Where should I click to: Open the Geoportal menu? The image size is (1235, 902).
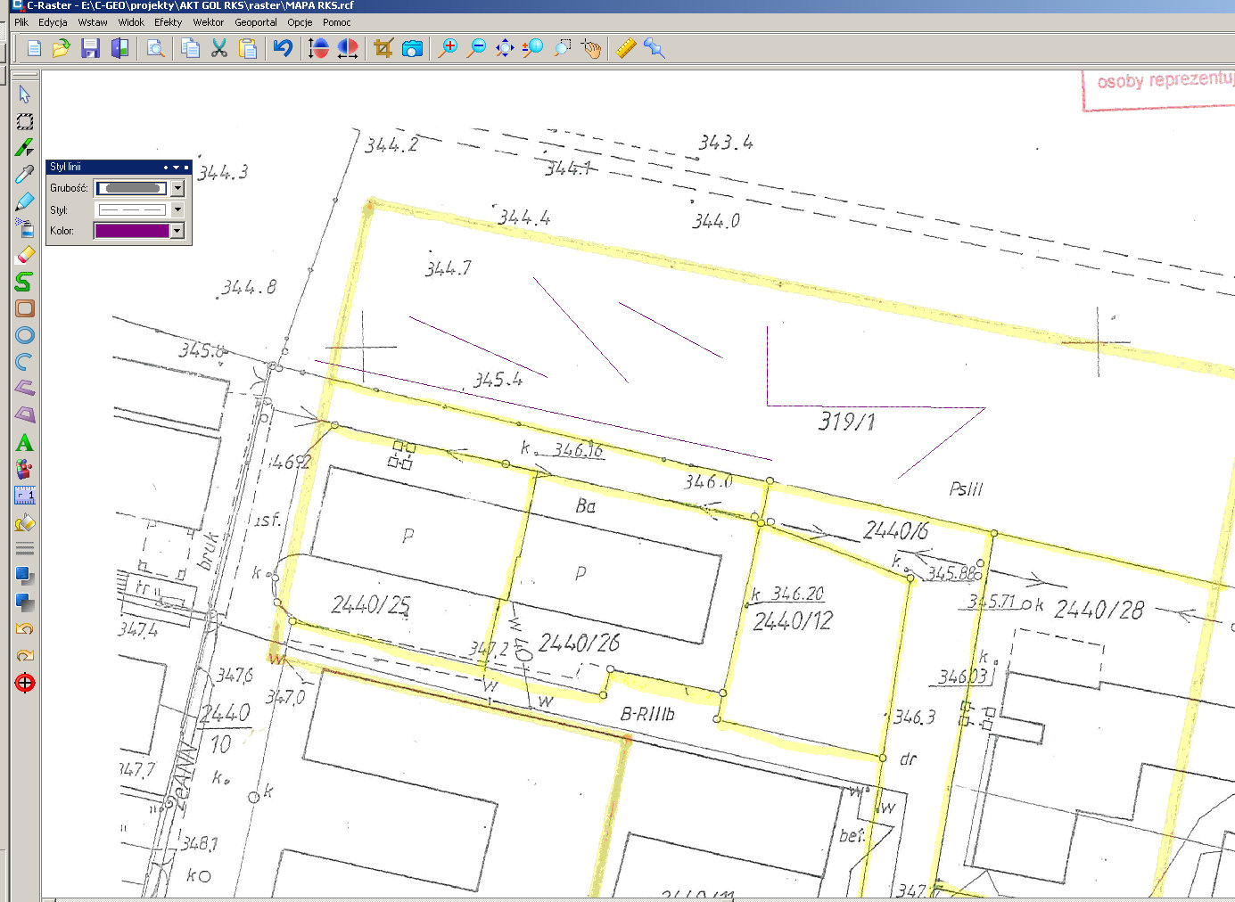coord(256,22)
